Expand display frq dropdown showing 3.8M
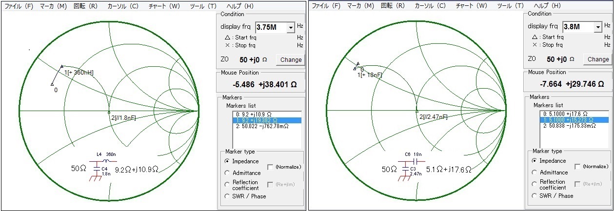This screenshot has width=615, height=211. point(598,27)
